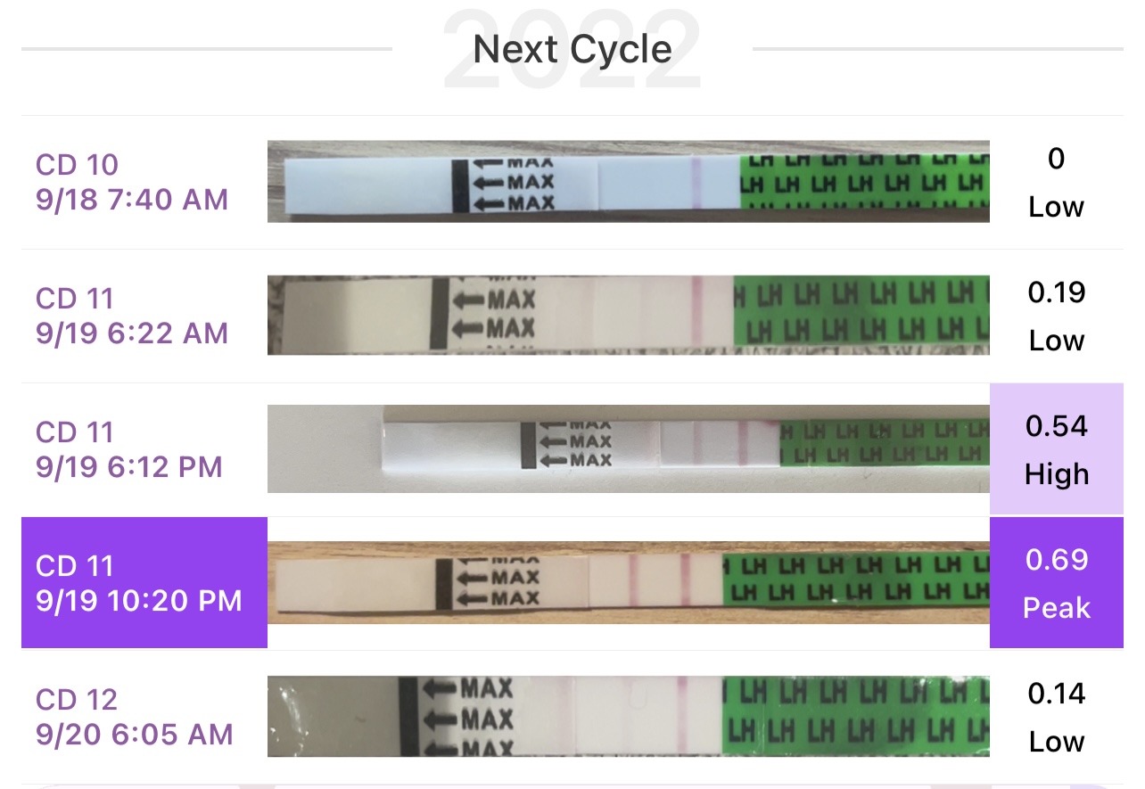View the 9/19 6:22 AM test strip image
Image resolution: width=1145 pixels, height=789 pixels.
click(628, 316)
